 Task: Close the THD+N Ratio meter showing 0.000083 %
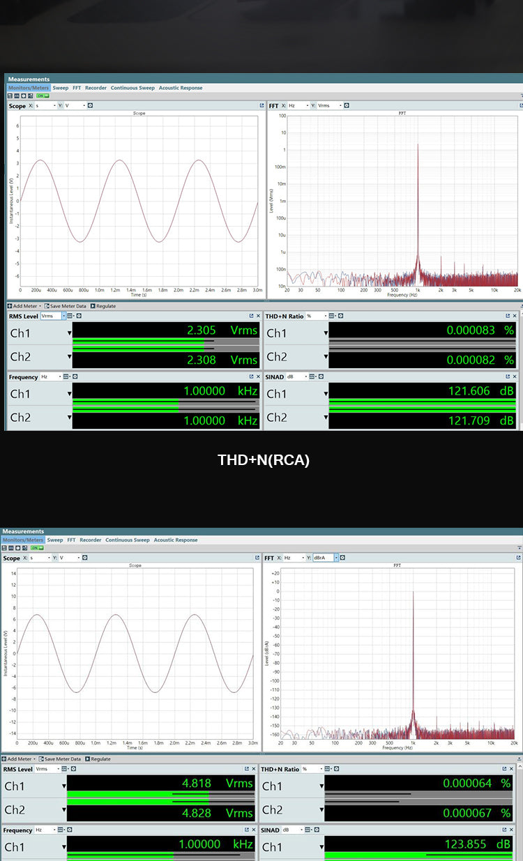pos(520,317)
